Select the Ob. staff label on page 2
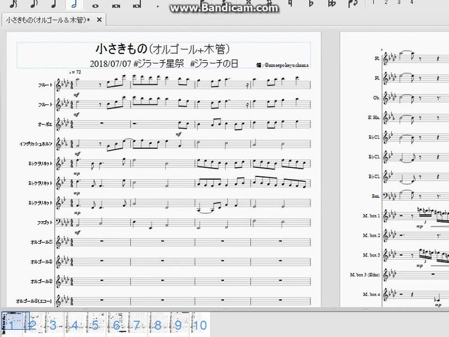Viewport: 449px width, 337px height. 376,98
